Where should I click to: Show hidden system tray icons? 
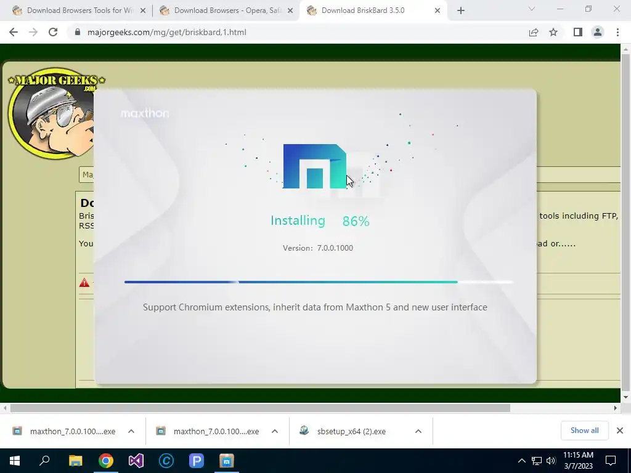[x=521, y=461]
